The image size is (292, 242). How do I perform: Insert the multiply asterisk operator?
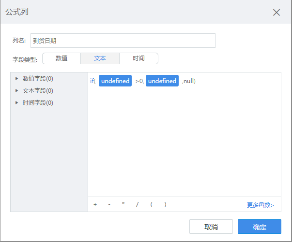point(123,204)
